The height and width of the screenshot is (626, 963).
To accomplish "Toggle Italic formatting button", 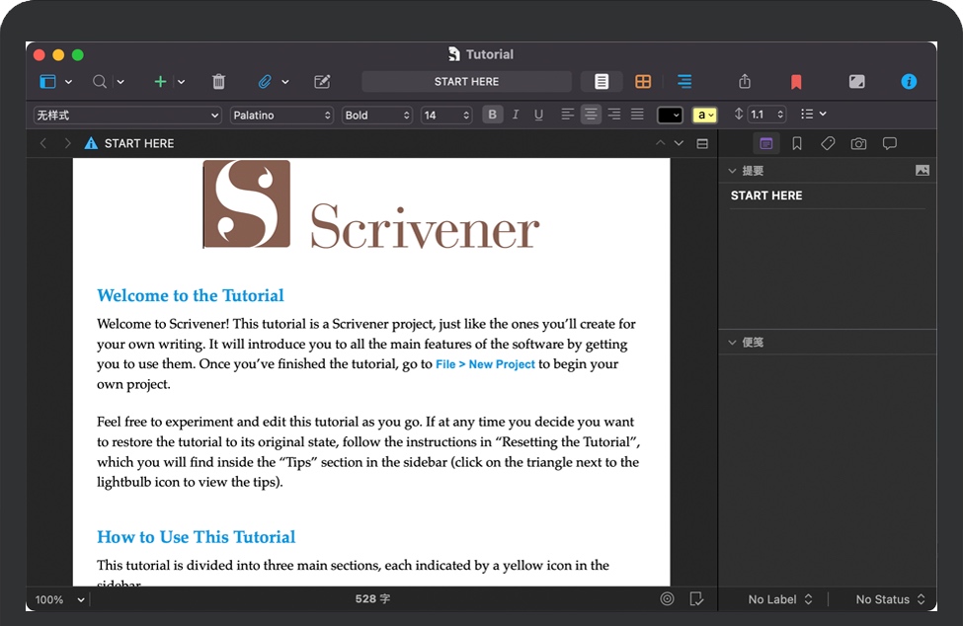I will pyautogui.click(x=516, y=116).
